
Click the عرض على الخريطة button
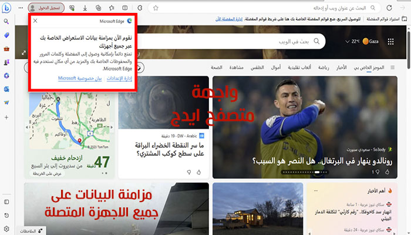47,174
